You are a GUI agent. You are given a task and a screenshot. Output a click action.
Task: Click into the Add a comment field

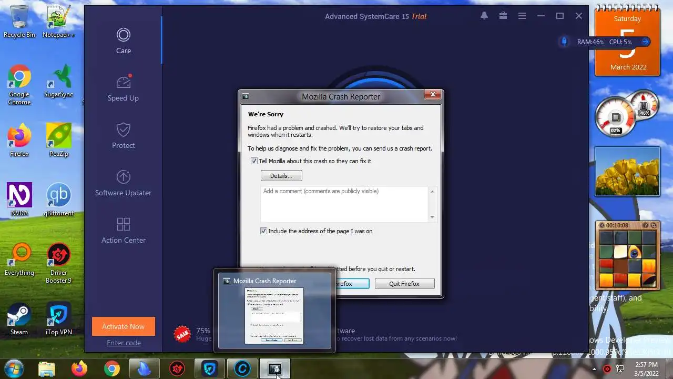pyautogui.click(x=344, y=204)
